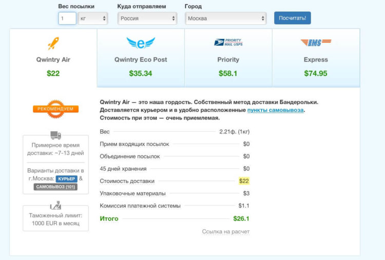This screenshot has width=385, height=260.
Task: Click the Итого total $26.1 value
Action: 241,218
